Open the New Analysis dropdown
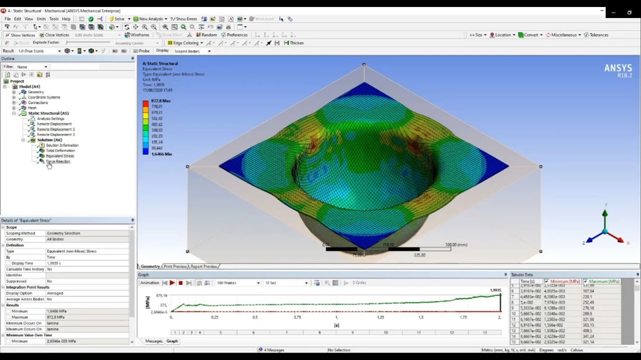This screenshot has height=360, width=641. click(151, 19)
